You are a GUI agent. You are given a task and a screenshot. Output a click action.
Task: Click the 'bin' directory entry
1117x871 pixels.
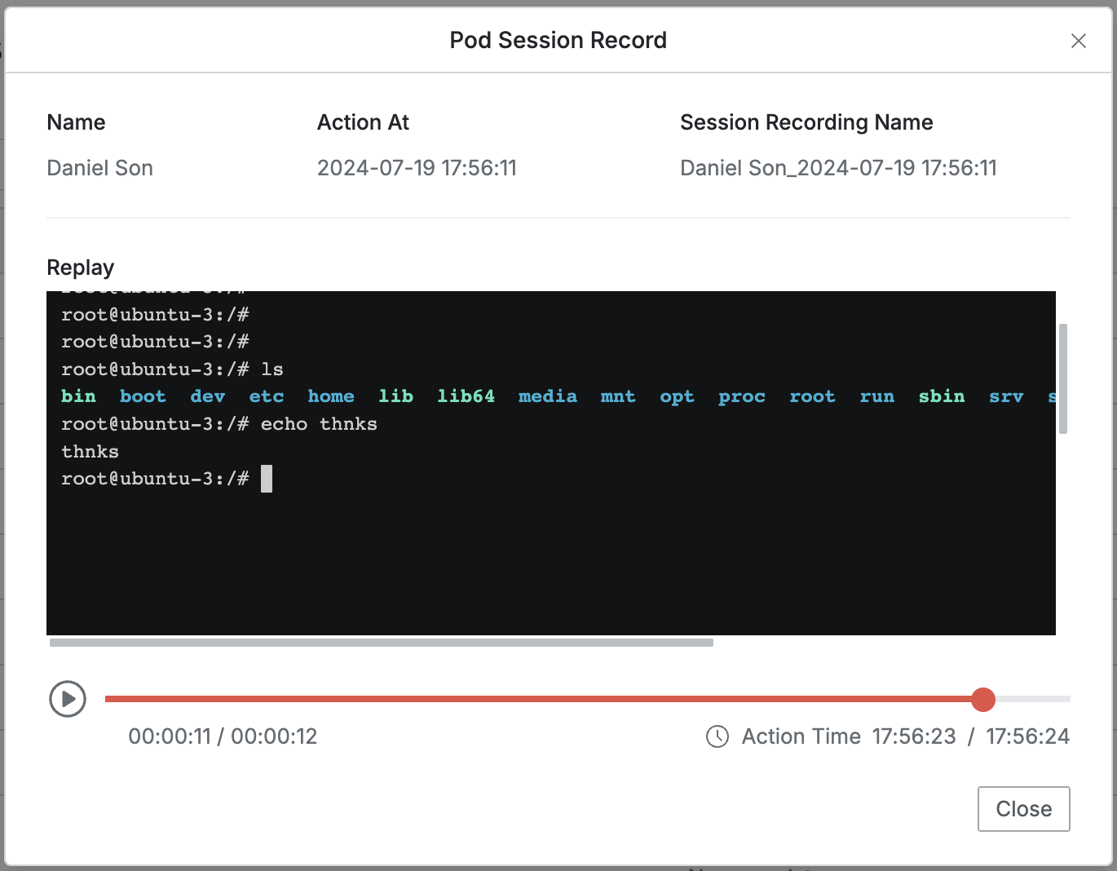click(x=78, y=396)
